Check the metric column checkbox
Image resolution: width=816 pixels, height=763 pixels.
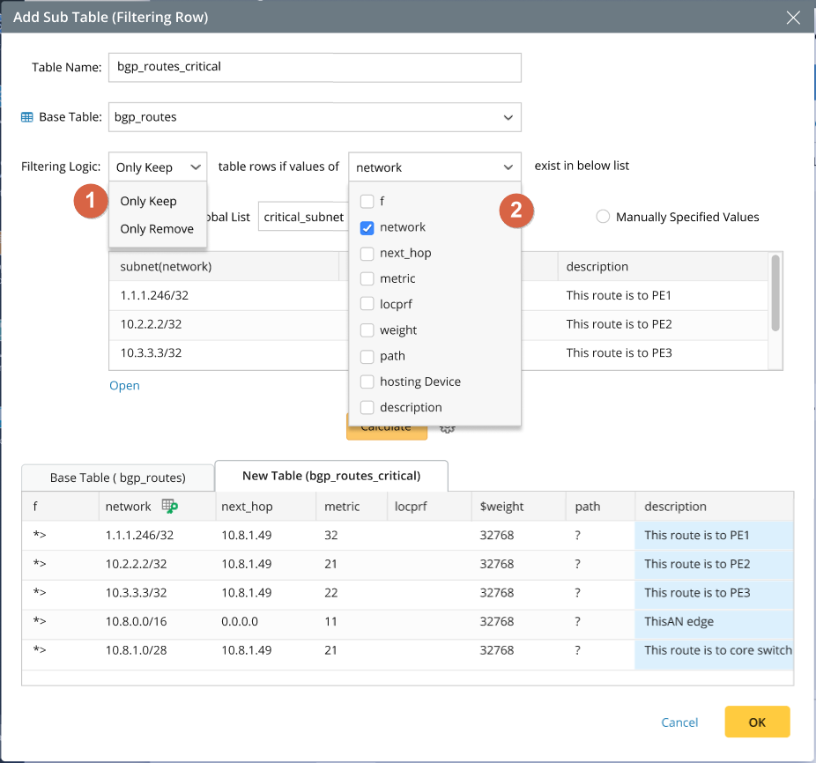[367, 279]
